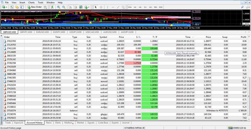This screenshot has height=130, width=251.
Task: Zoom out of the chart
Action: [64, 7]
